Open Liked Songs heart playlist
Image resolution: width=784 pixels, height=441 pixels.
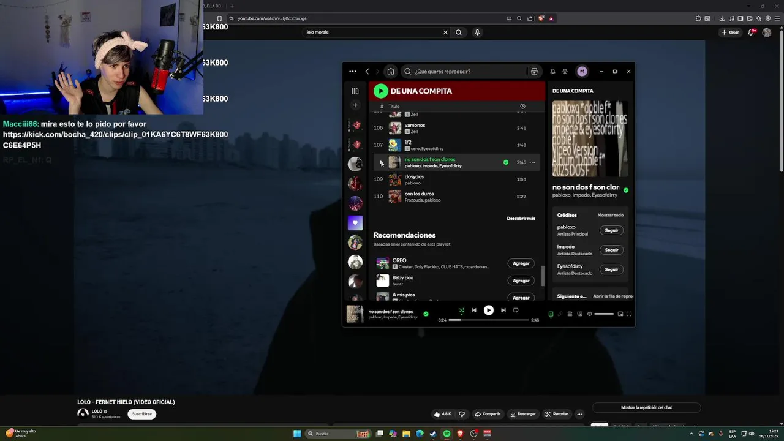[355, 223]
